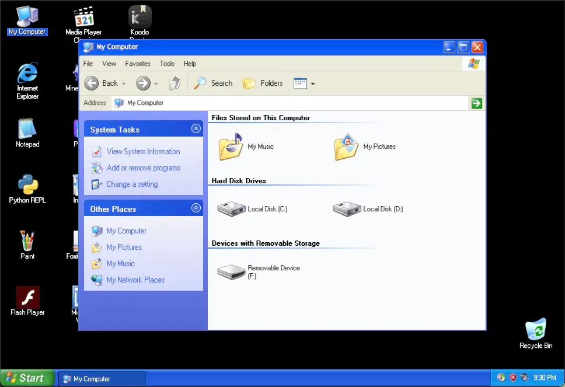
Task: Click the green Go arrow button
Action: click(x=477, y=103)
